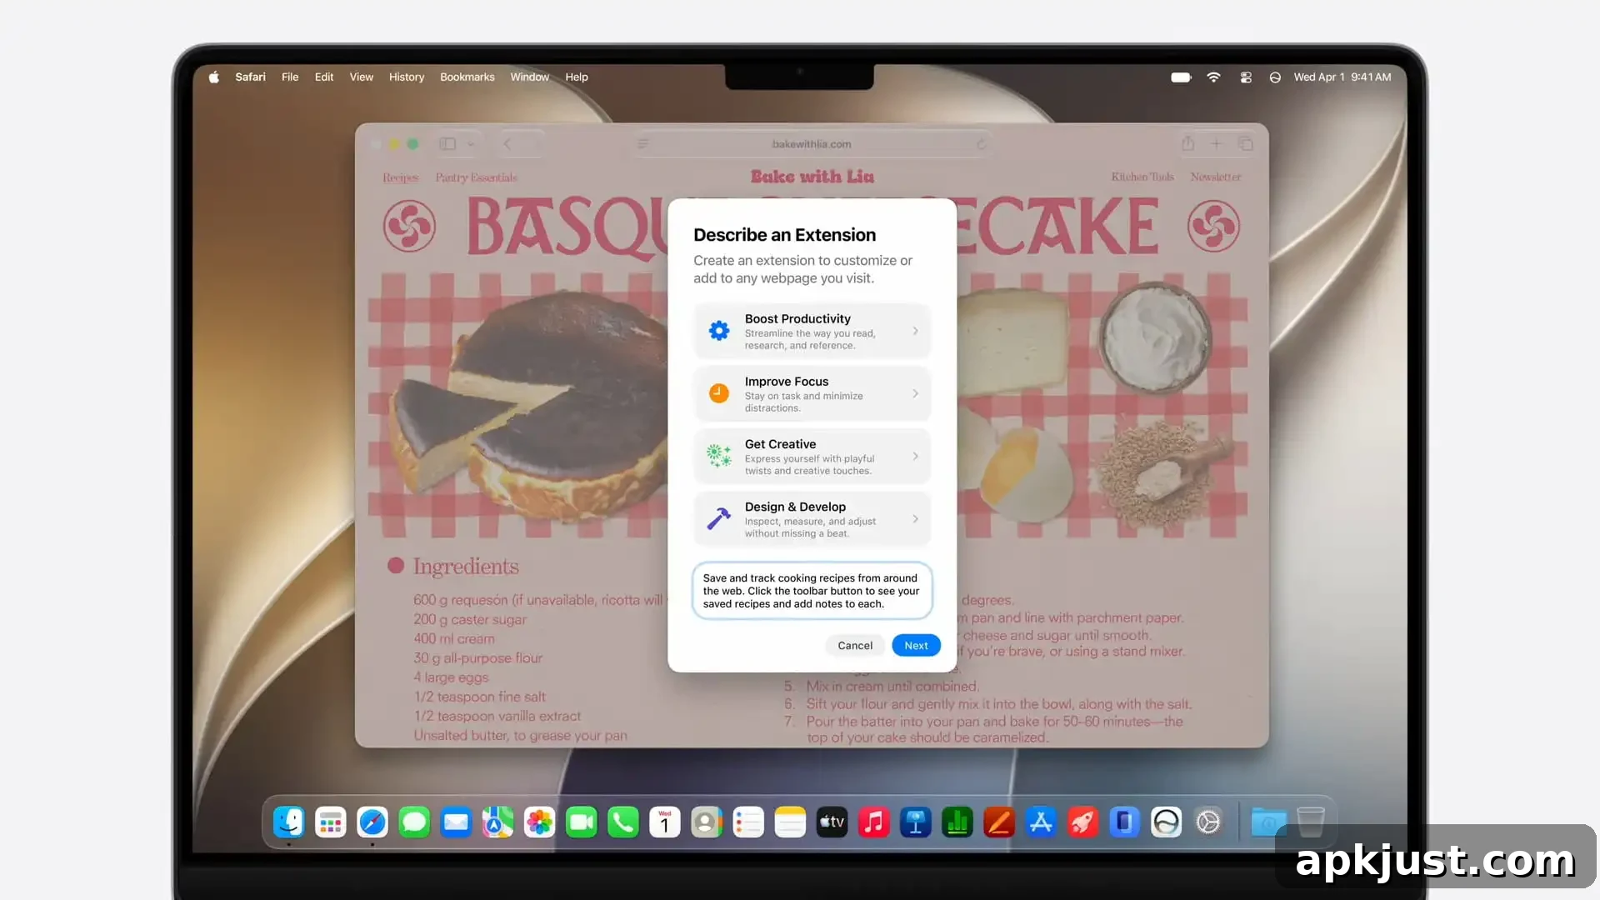
Task: Open Apple TV from the Dock
Action: pos(832,822)
